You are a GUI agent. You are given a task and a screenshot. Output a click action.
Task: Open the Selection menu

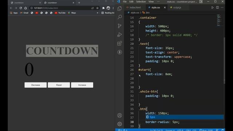coord(141,1)
